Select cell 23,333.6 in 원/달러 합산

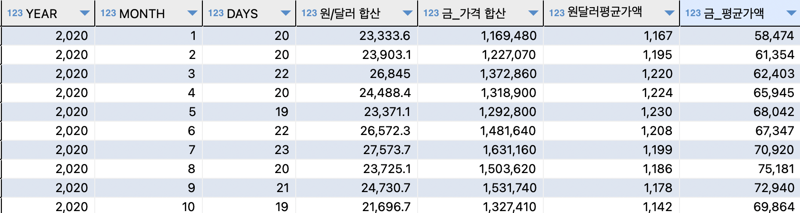point(357,36)
